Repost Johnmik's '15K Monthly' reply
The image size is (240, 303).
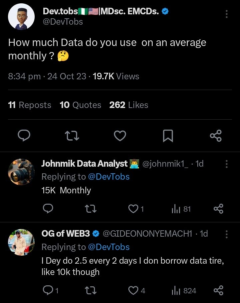point(91,209)
